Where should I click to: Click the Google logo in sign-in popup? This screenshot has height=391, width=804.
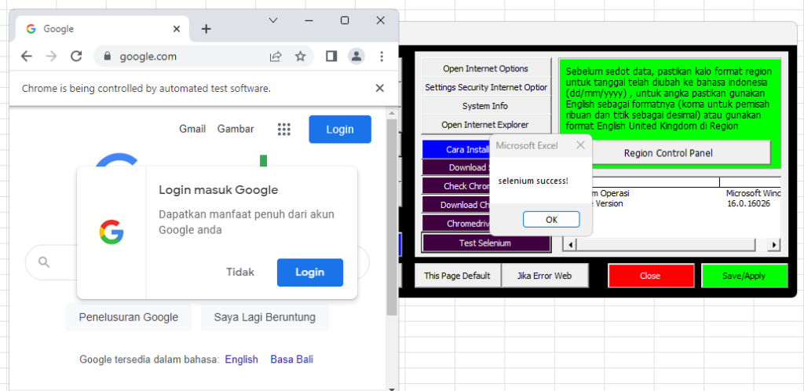pos(111,232)
